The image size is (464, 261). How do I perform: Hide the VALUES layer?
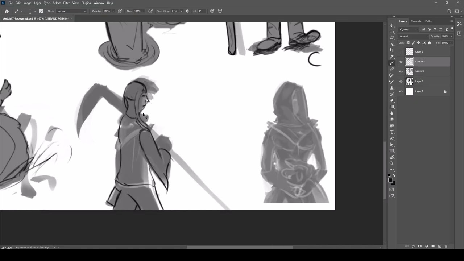click(401, 71)
